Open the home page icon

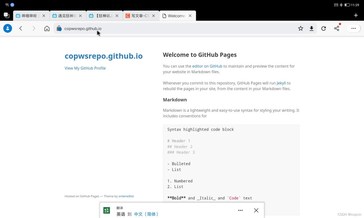click(x=47, y=28)
